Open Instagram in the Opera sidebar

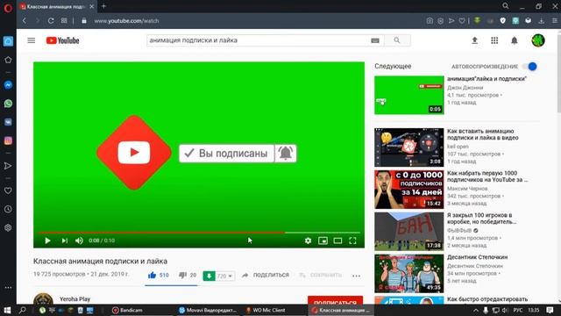[x=8, y=140]
